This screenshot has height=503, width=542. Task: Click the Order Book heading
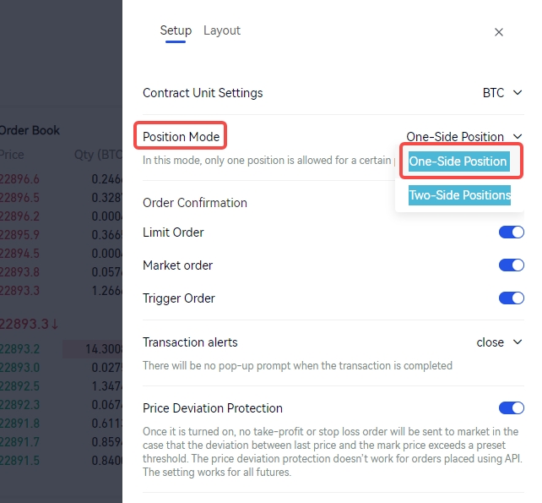(x=30, y=130)
